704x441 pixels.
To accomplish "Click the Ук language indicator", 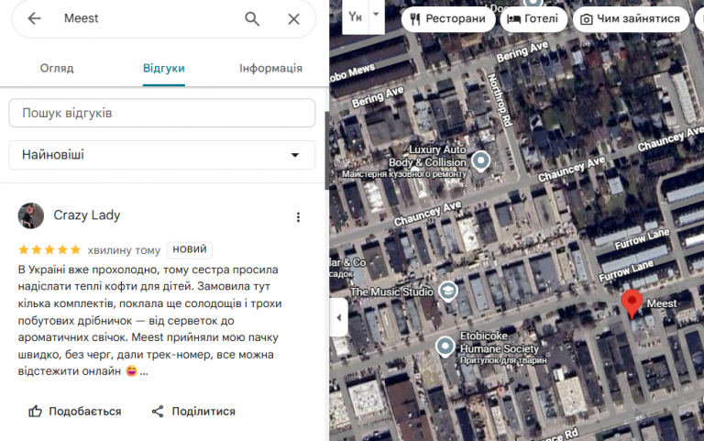I will pos(355,17).
